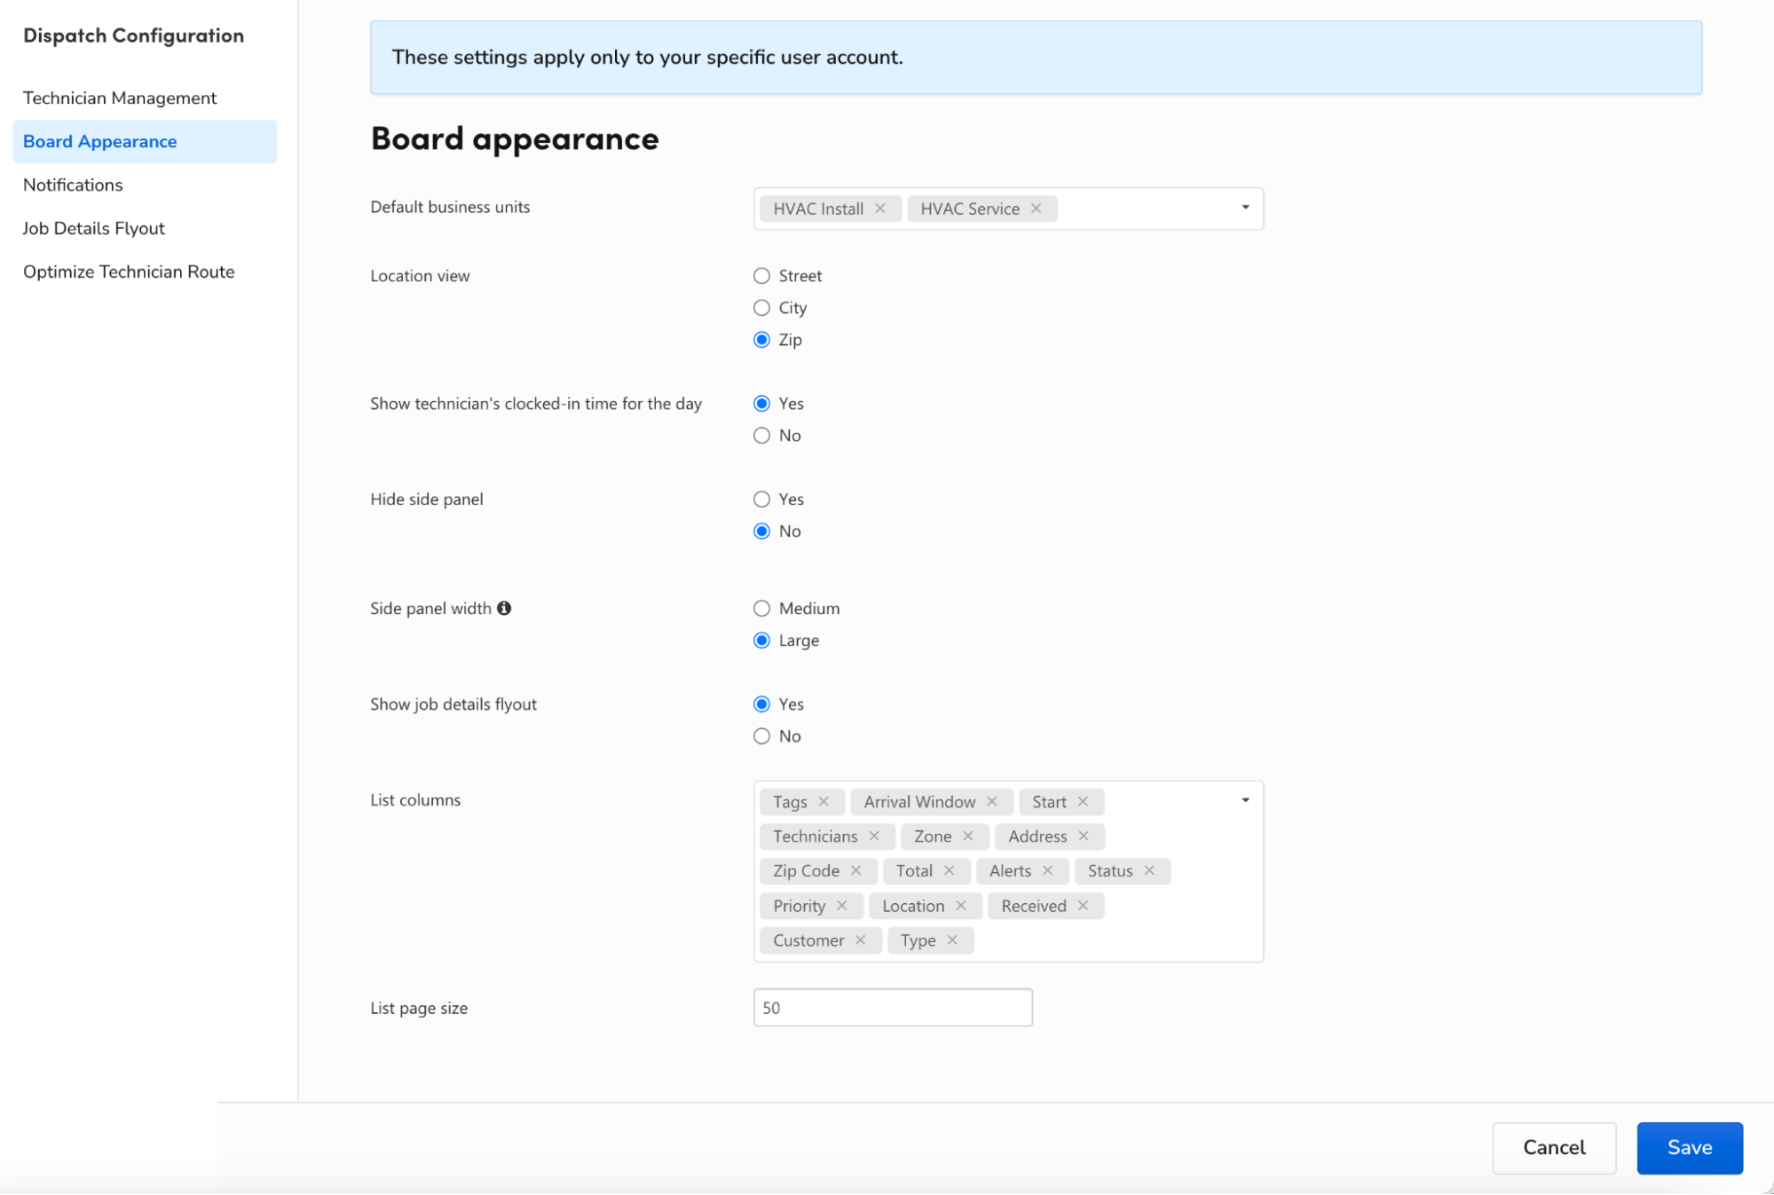Save the board appearance settings
1774x1195 pixels.
[x=1689, y=1147]
